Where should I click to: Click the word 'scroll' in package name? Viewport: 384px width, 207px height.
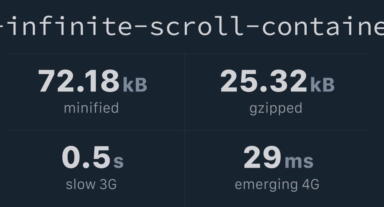point(196,26)
